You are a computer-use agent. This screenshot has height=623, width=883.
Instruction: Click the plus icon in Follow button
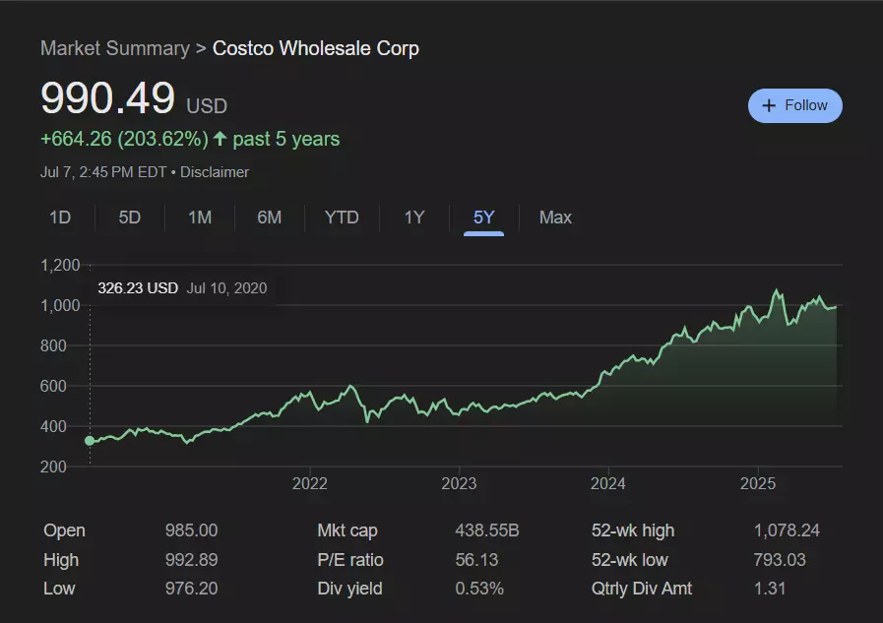[769, 106]
